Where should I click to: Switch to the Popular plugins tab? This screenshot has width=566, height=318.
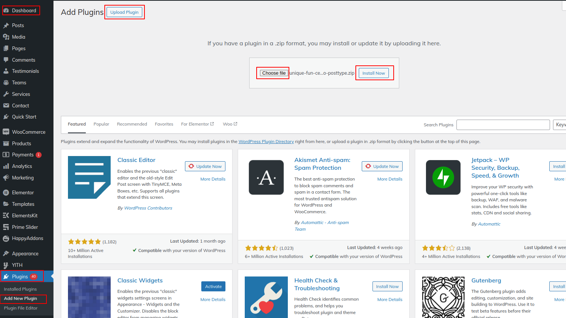point(101,124)
